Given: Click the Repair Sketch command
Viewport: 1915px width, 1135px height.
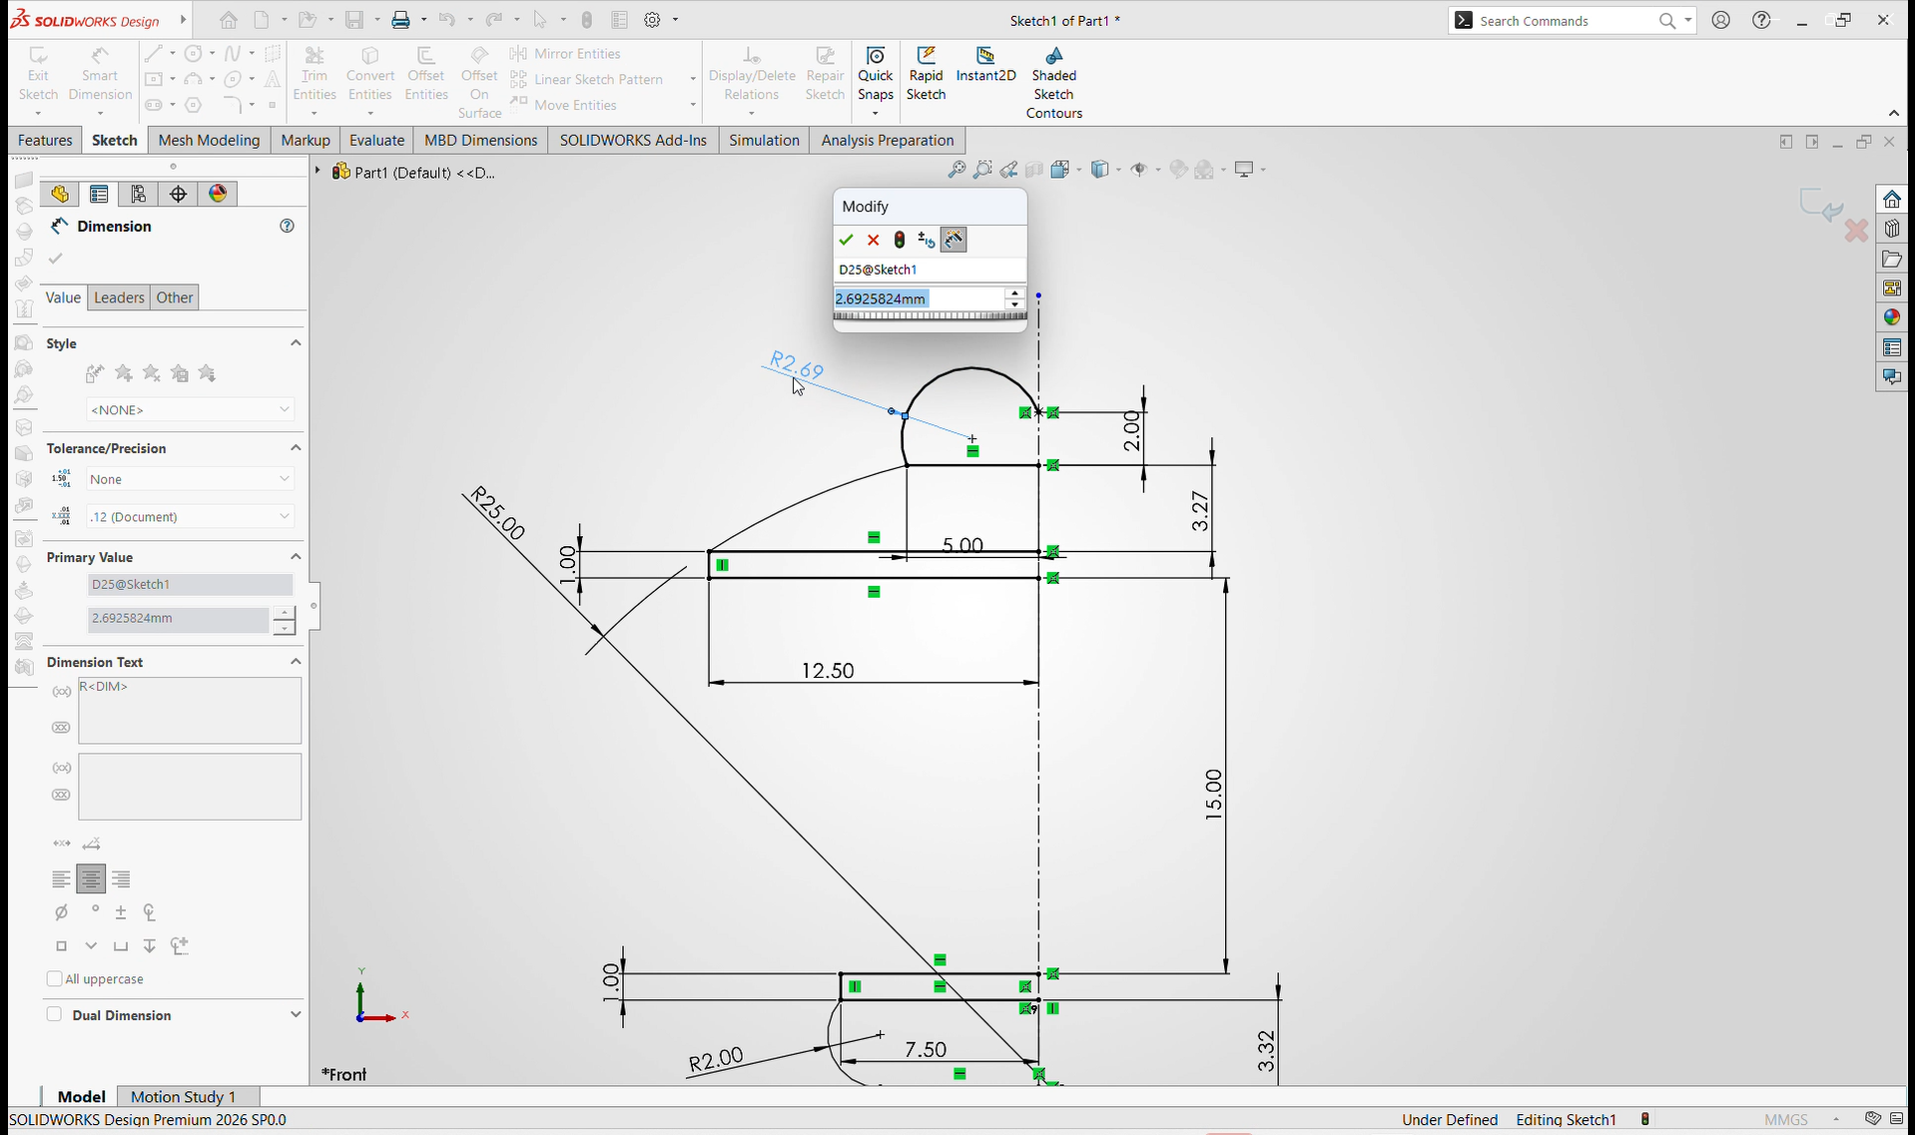Looking at the screenshot, I should click(x=825, y=74).
